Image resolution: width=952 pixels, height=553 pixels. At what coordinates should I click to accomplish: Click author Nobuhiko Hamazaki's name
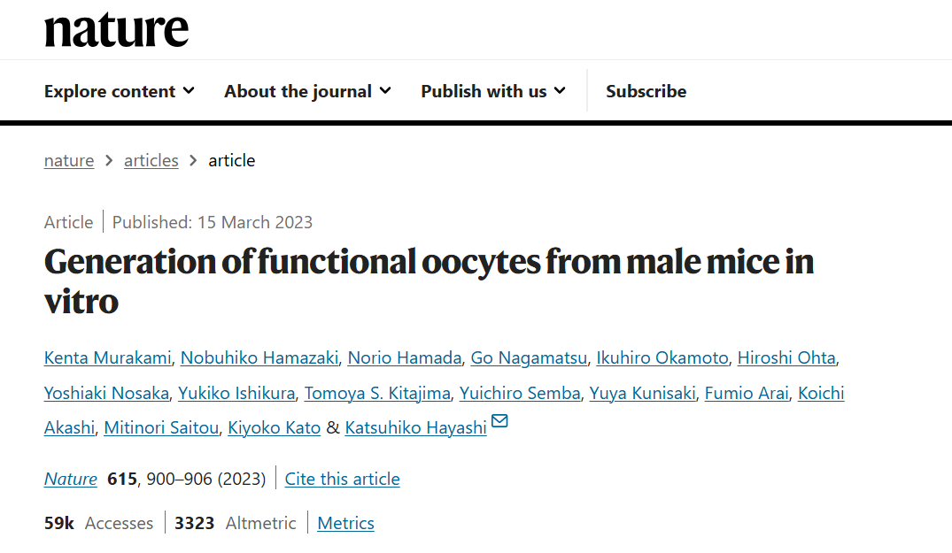tap(259, 357)
